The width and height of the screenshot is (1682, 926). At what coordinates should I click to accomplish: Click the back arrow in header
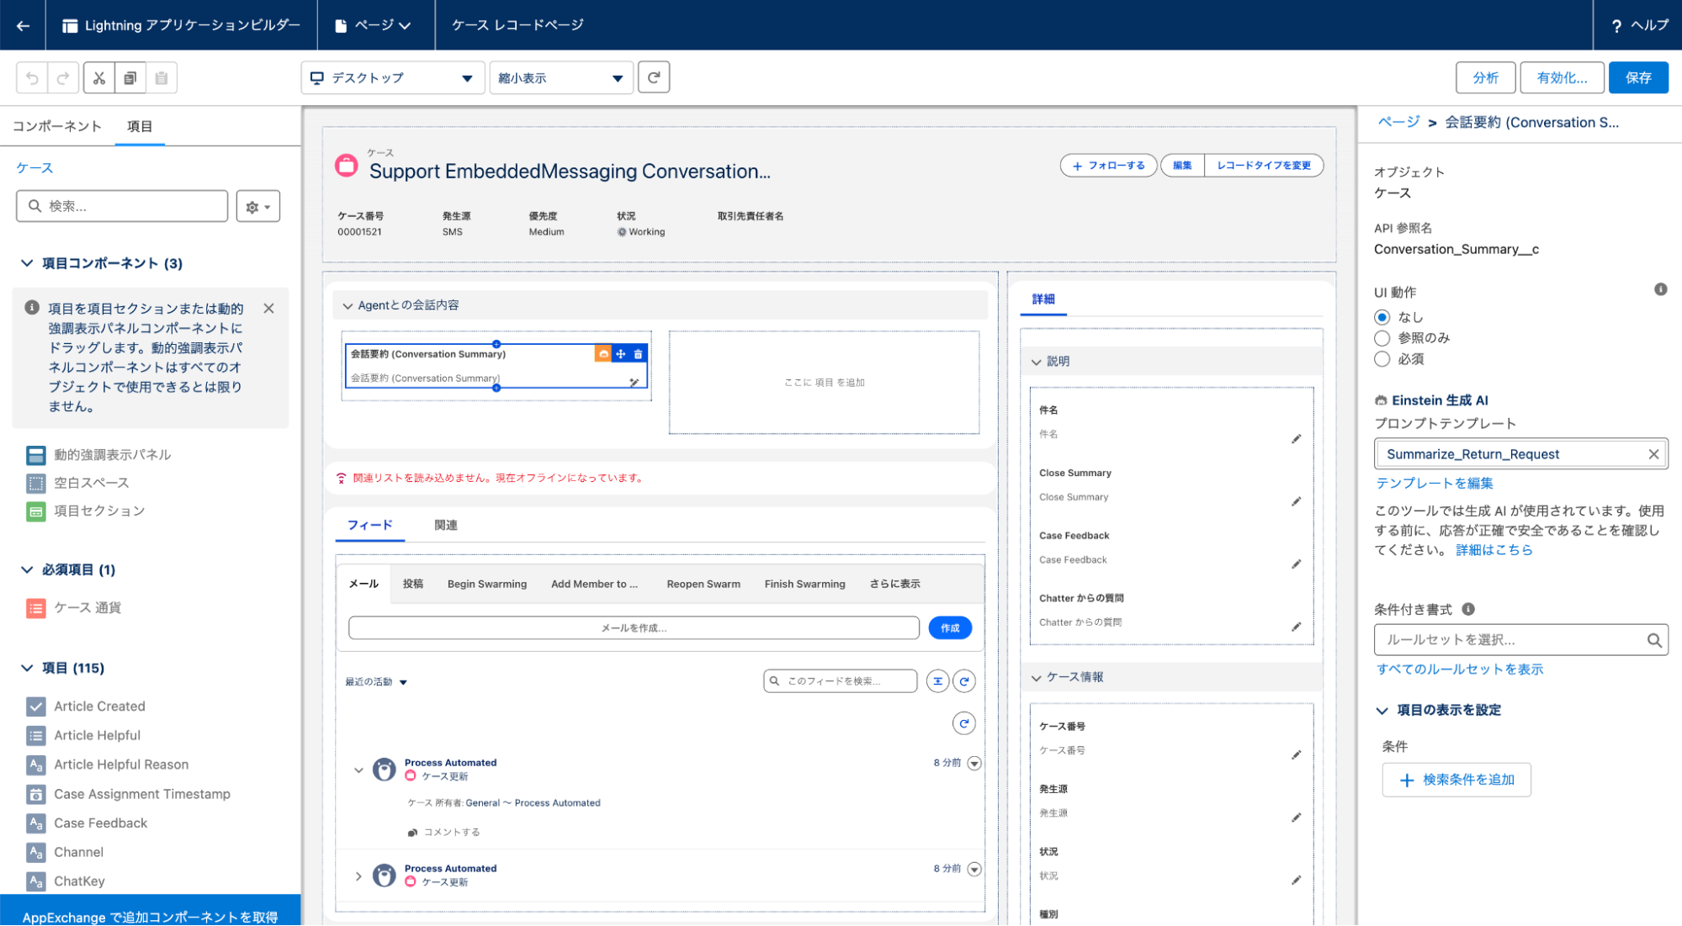coord(23,25)
